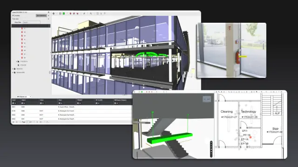The image size is (298, 167).
Task: Click the 'Cleaning' room label on floor plan
Action: point(227,111)
